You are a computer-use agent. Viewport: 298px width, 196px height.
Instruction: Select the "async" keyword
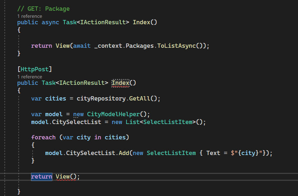[50, 22]
